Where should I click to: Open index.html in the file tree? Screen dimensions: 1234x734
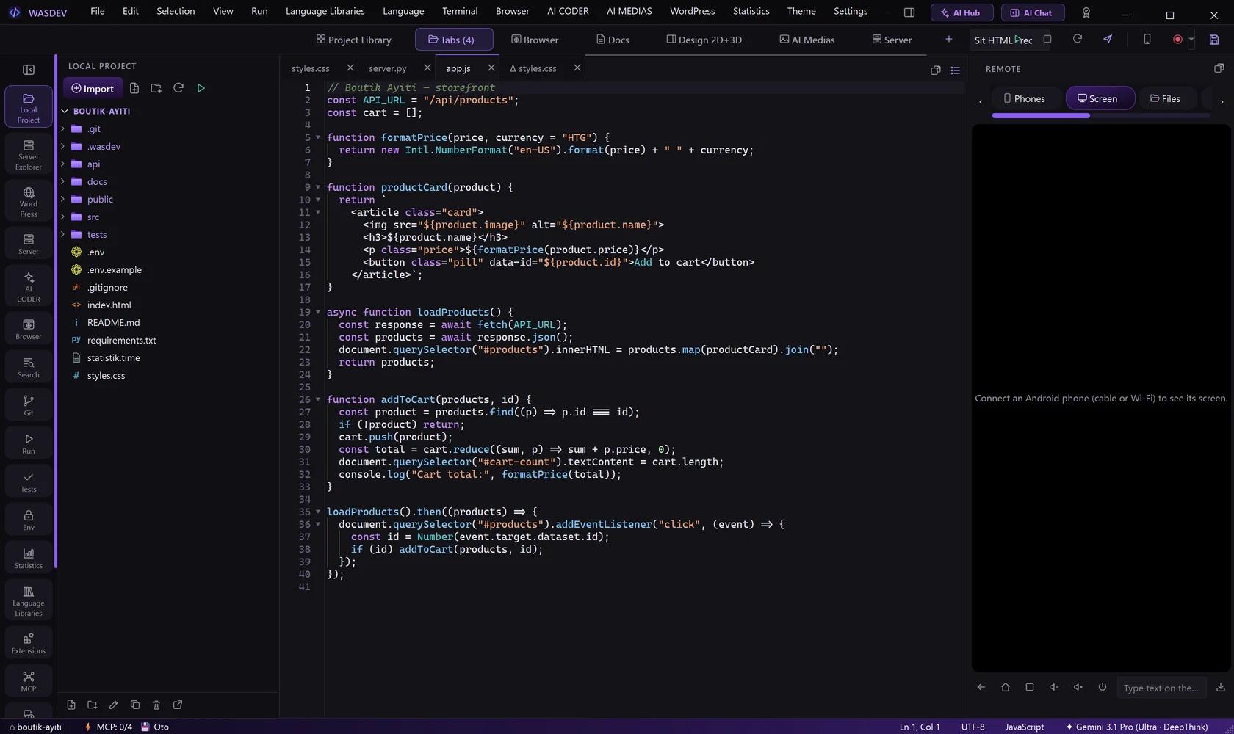click(109, 305)
